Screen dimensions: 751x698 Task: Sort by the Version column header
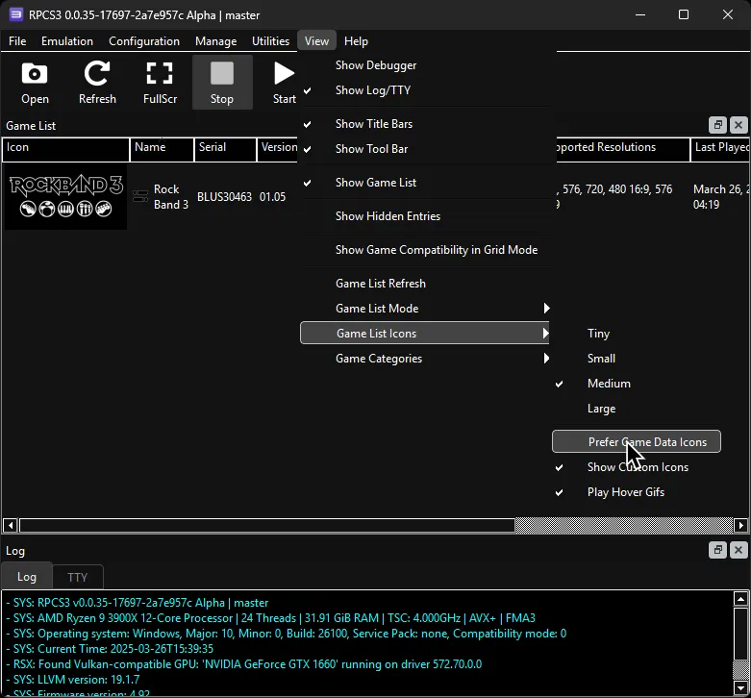(x=278, y=150)
